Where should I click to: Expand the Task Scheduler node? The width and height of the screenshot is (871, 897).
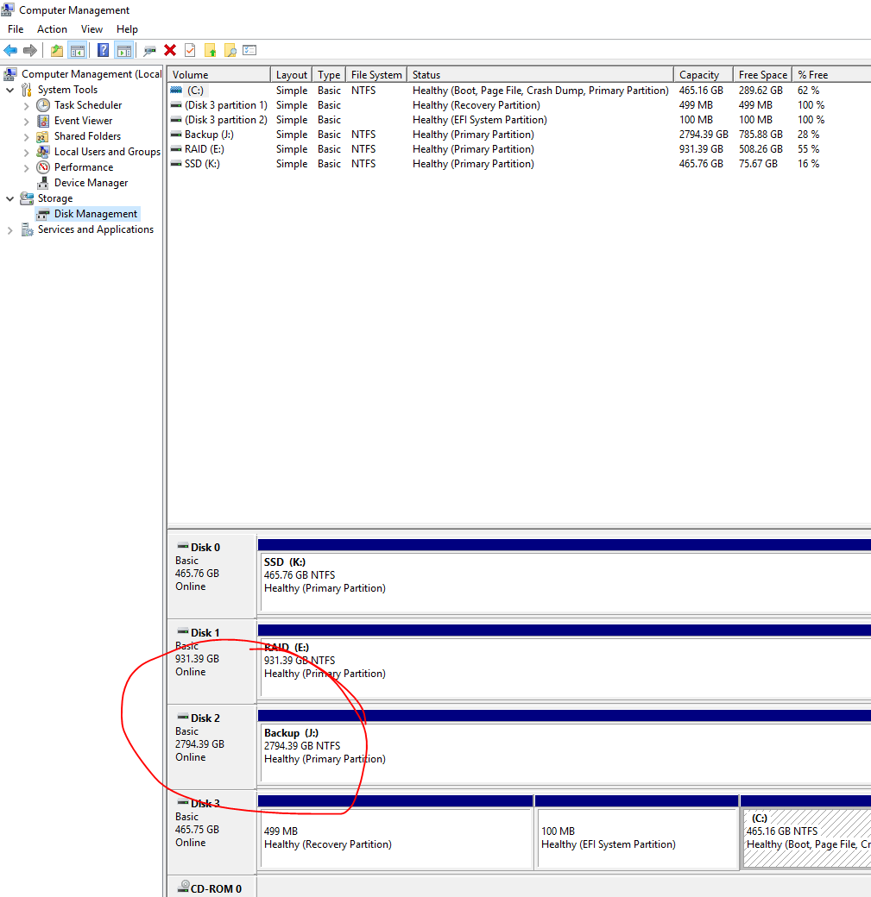tap(27, 105)
